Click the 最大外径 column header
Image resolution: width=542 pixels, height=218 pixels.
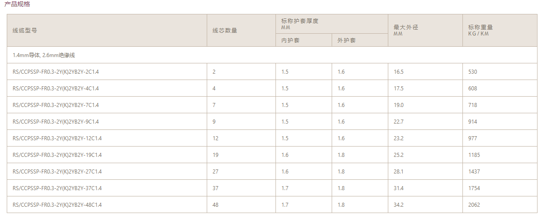(x=406, y=27)
